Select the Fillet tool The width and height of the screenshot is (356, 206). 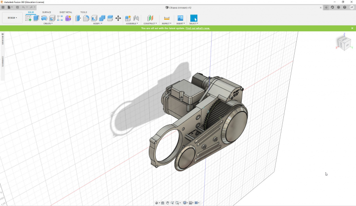[x=86, y=18]
